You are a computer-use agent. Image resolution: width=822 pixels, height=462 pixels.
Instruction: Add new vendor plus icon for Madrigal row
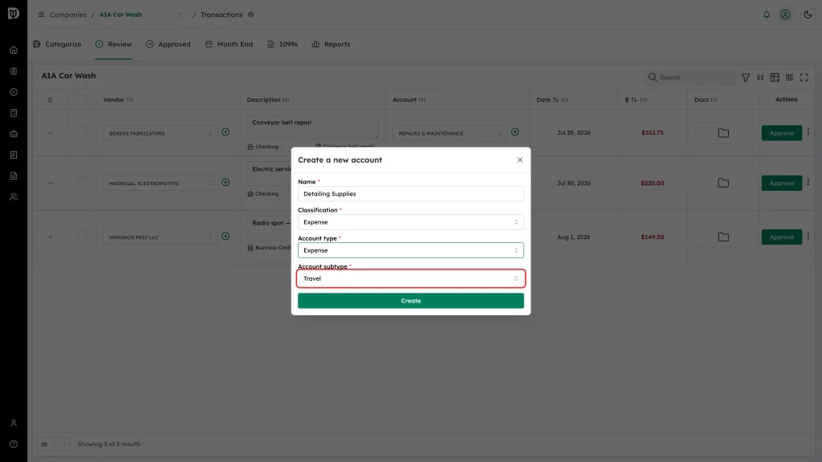226,182
